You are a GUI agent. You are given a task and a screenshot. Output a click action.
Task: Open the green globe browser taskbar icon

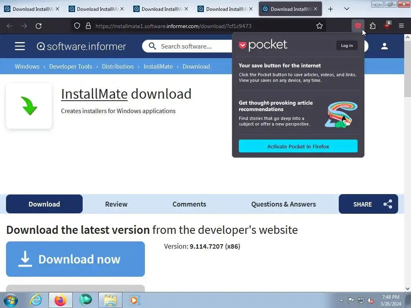(x=85, y=300)
